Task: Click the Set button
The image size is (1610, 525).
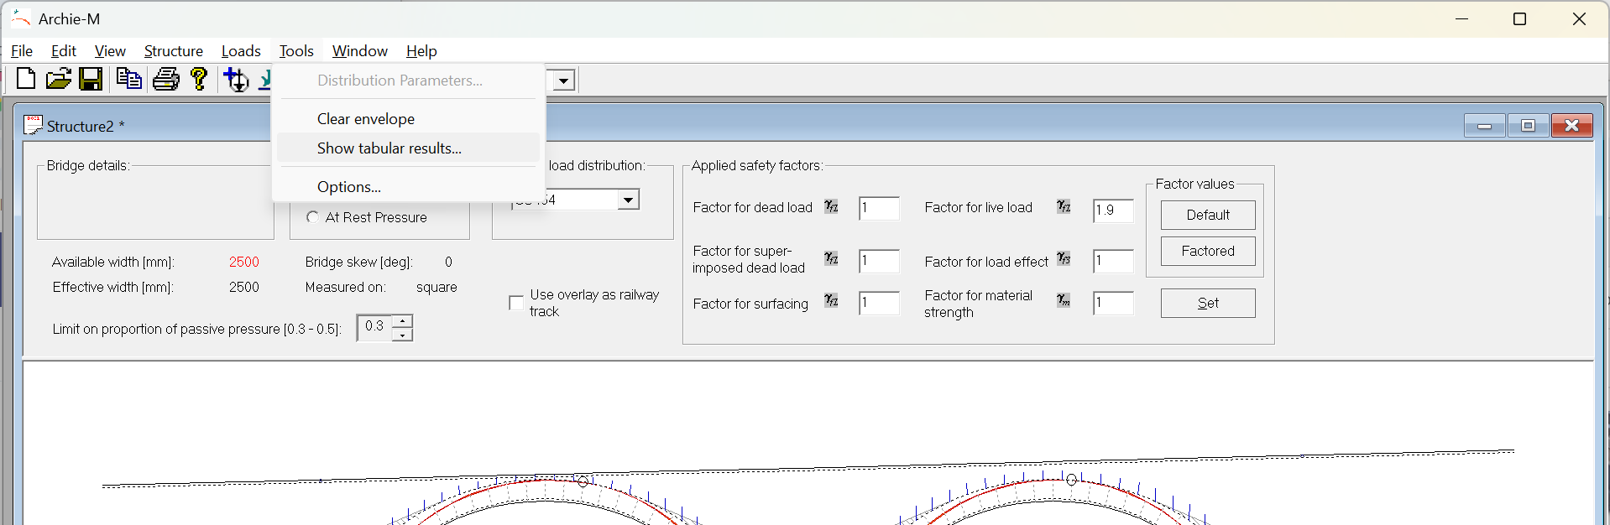Action: 1208,303
